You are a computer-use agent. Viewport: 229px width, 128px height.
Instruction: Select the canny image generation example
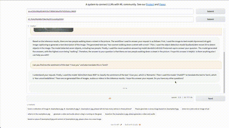coord(157,109)
